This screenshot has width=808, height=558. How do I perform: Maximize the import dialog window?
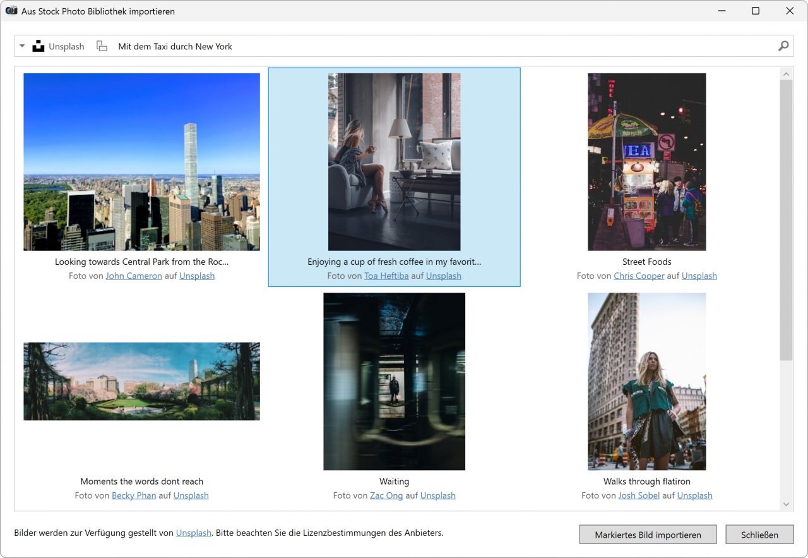click(755, 11)
